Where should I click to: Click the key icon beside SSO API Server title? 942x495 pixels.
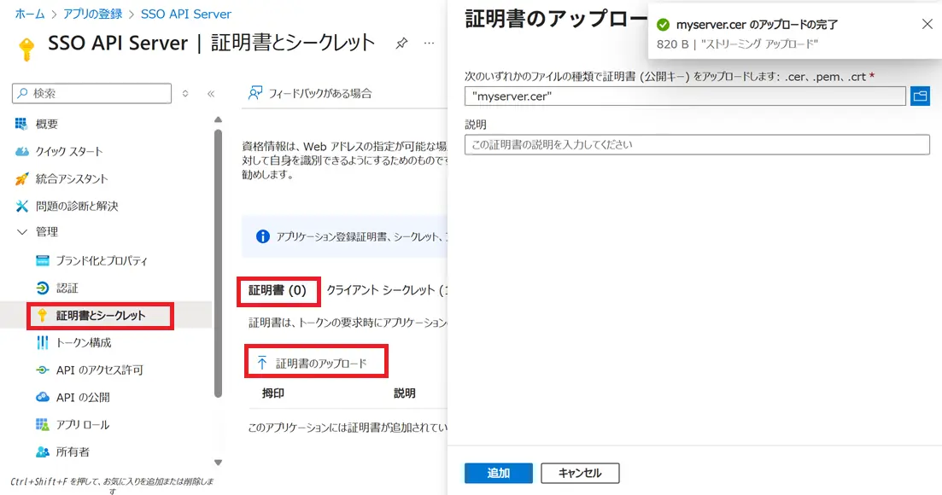click(x=26, y=49)
